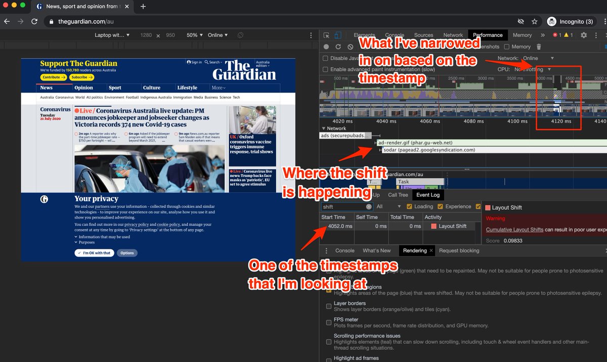Viewport: 607px width, 362px height.
Task: Open device toolbar Online throttle dropdown
Action: (218, 35)
